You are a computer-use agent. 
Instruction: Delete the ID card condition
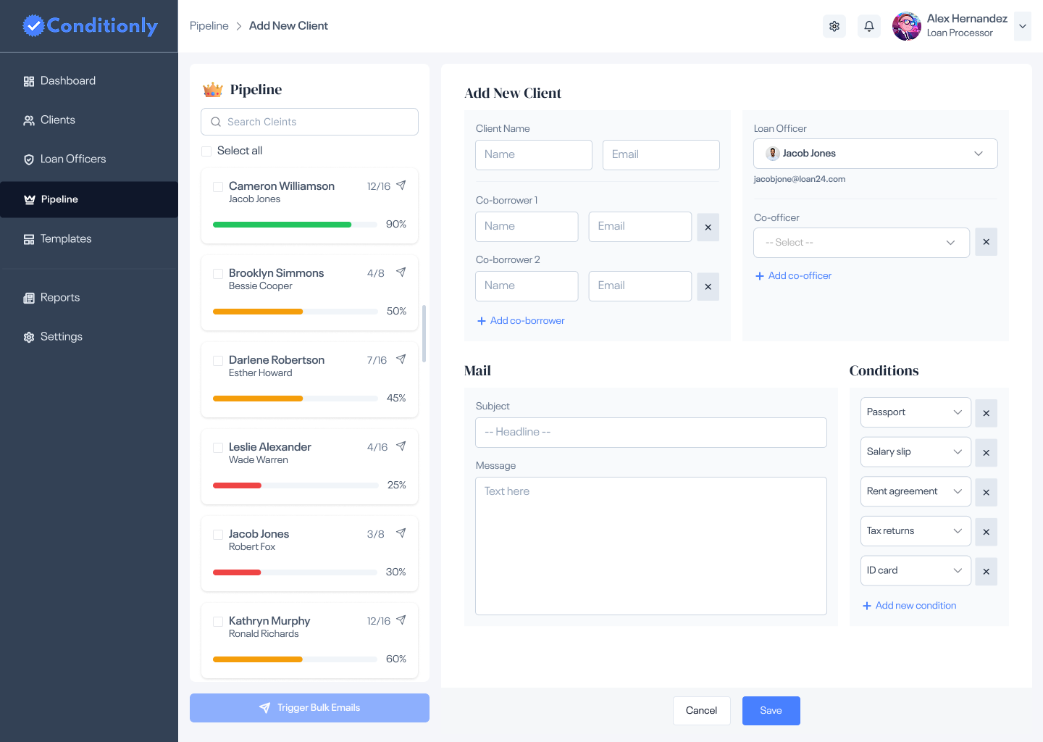(986, 572)
